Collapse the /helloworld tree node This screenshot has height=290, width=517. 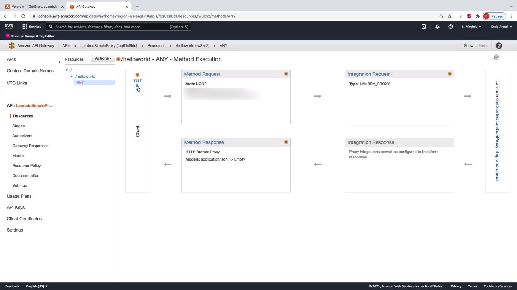coord(72,76)
